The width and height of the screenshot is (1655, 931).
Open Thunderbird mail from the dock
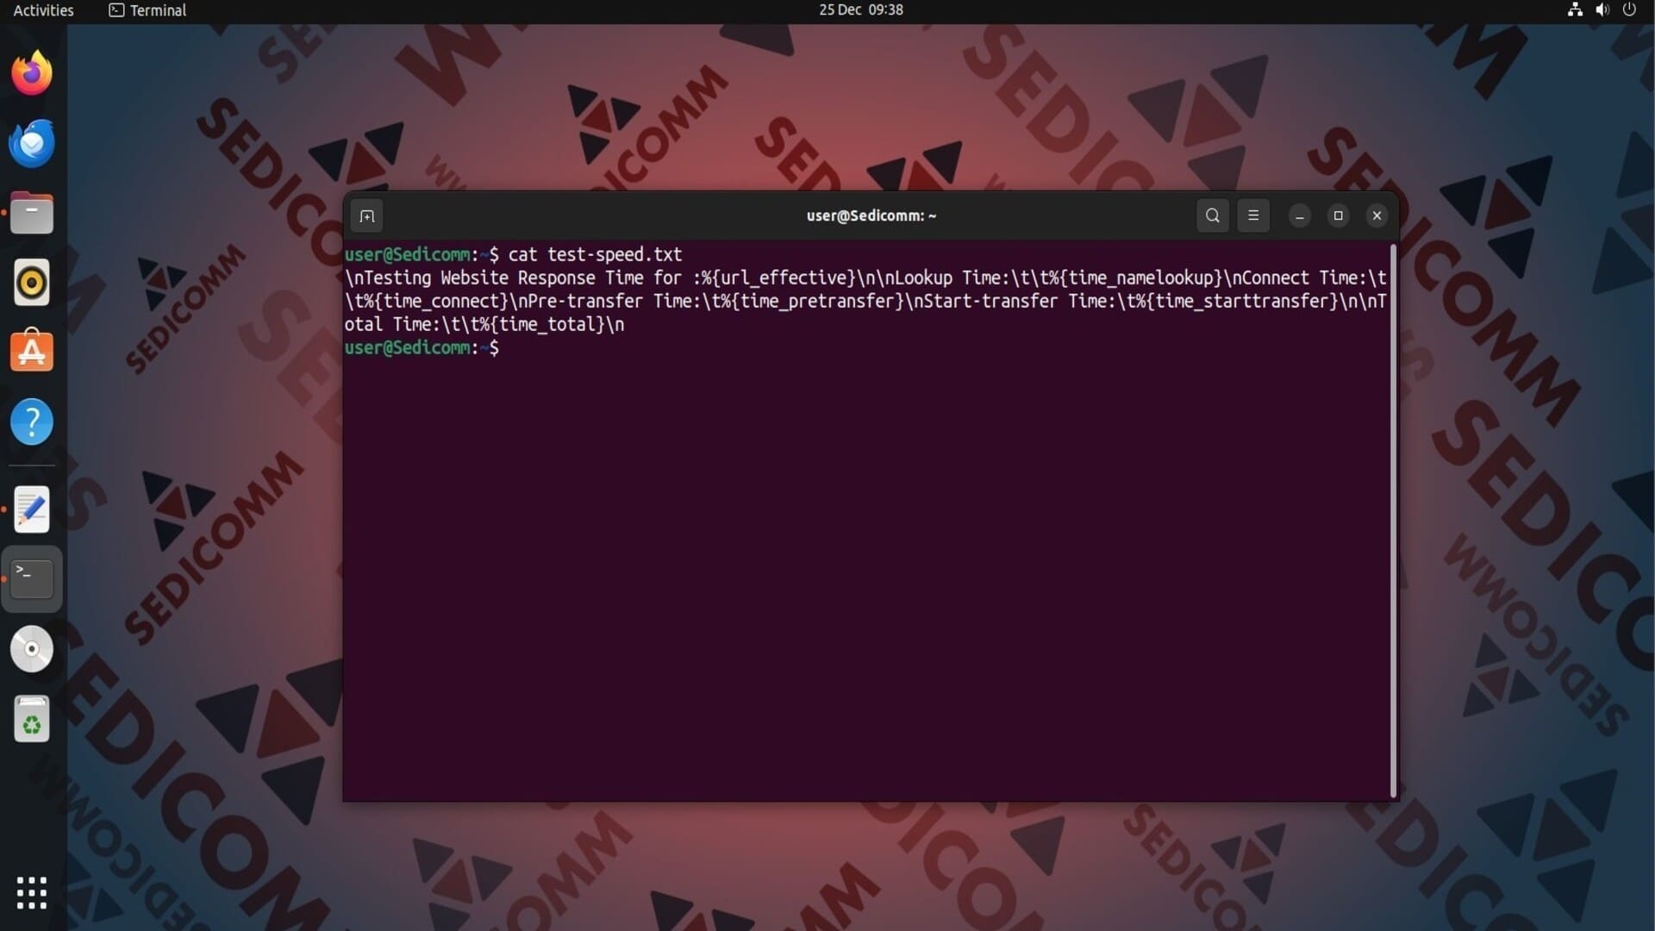tap(32, 143)
